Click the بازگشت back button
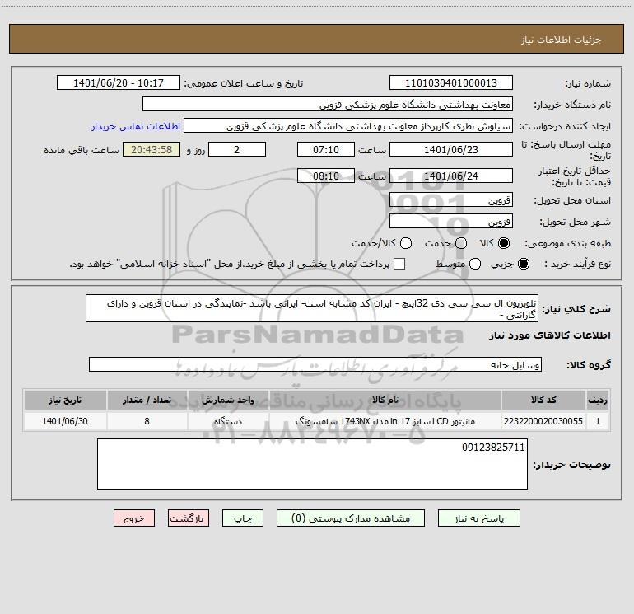This screenshot has width=634, height=614. 189,518
